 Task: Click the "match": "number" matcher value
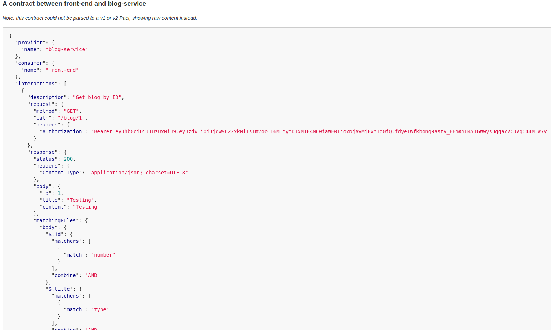tap(103, 255)
